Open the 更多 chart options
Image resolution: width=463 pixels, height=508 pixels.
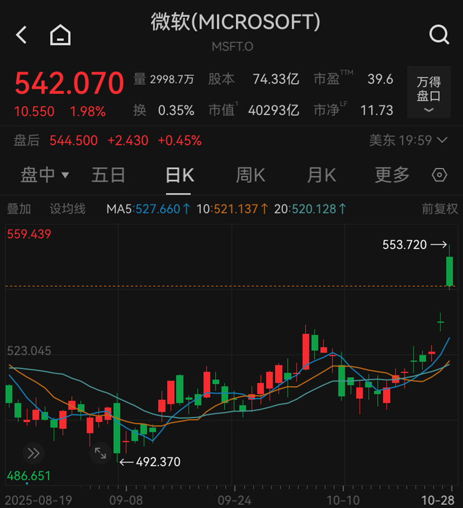(392, 175)
